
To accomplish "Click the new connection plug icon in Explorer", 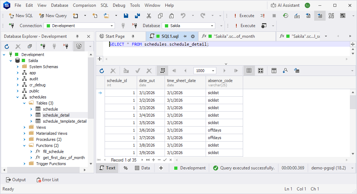I will (x=43, y=46).
